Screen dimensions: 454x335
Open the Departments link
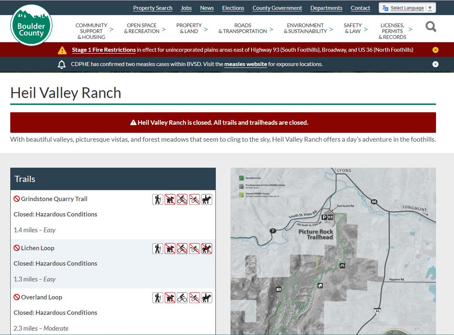[327, 8]
